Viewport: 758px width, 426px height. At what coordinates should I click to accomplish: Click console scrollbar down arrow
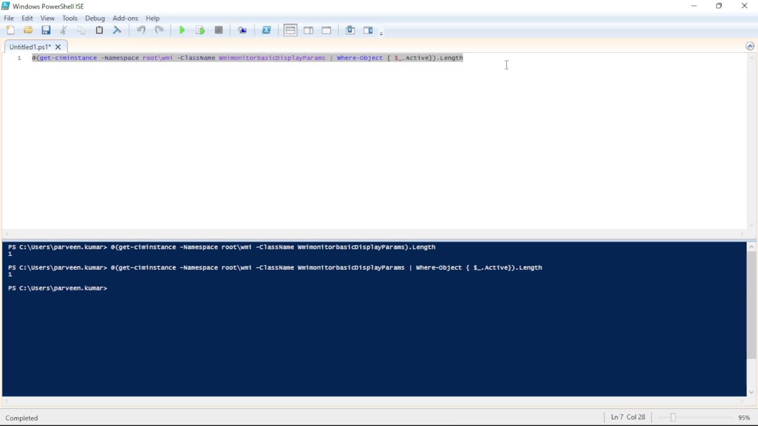click(x=751, y=392)
